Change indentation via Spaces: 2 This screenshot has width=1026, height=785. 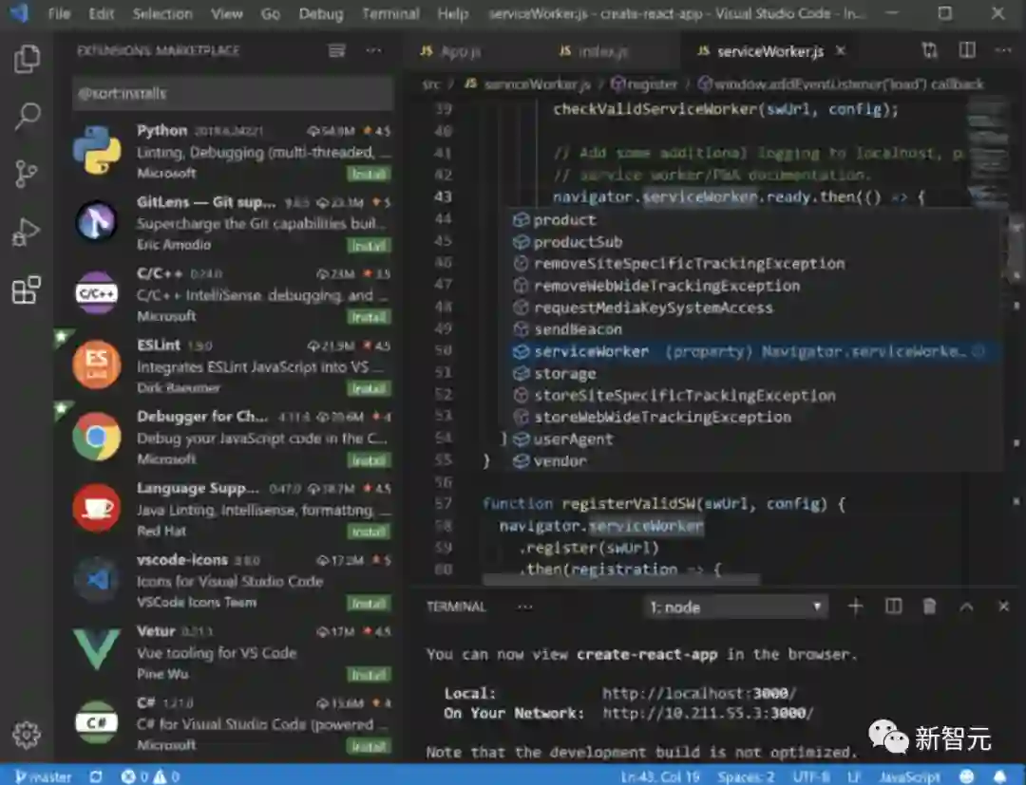click(x=746, y=776)
